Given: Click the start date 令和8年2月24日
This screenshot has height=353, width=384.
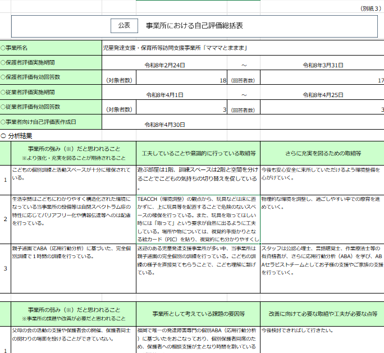Looking at the screenshot, I should (x=164, y=65).
